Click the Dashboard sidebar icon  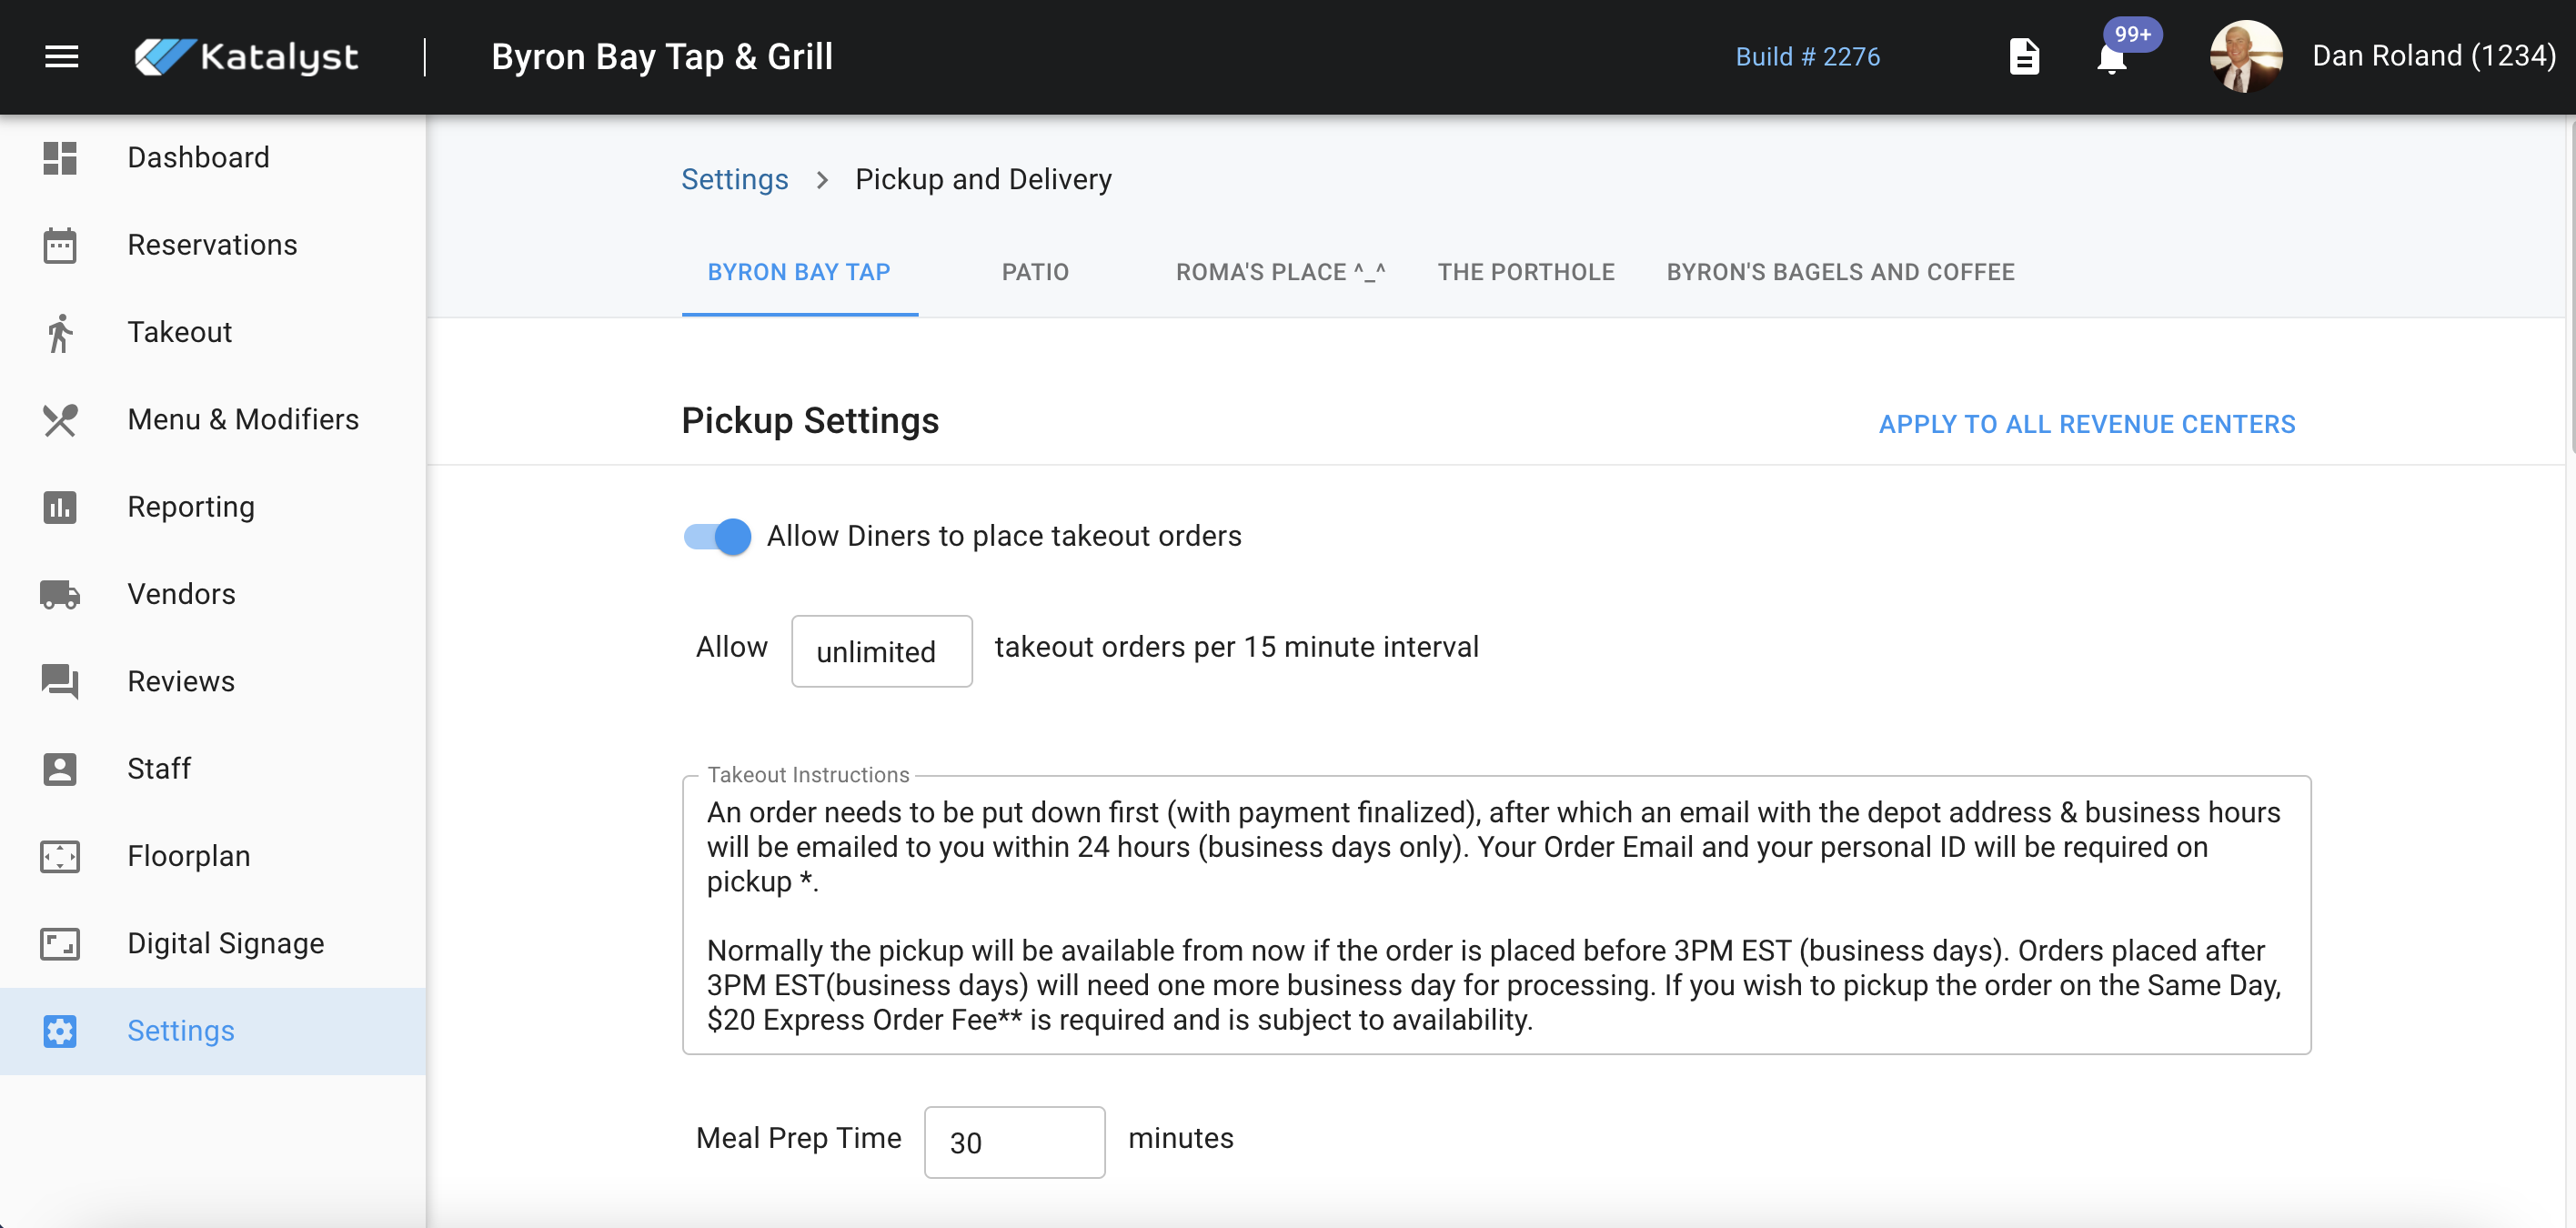[x=60, y=158]
